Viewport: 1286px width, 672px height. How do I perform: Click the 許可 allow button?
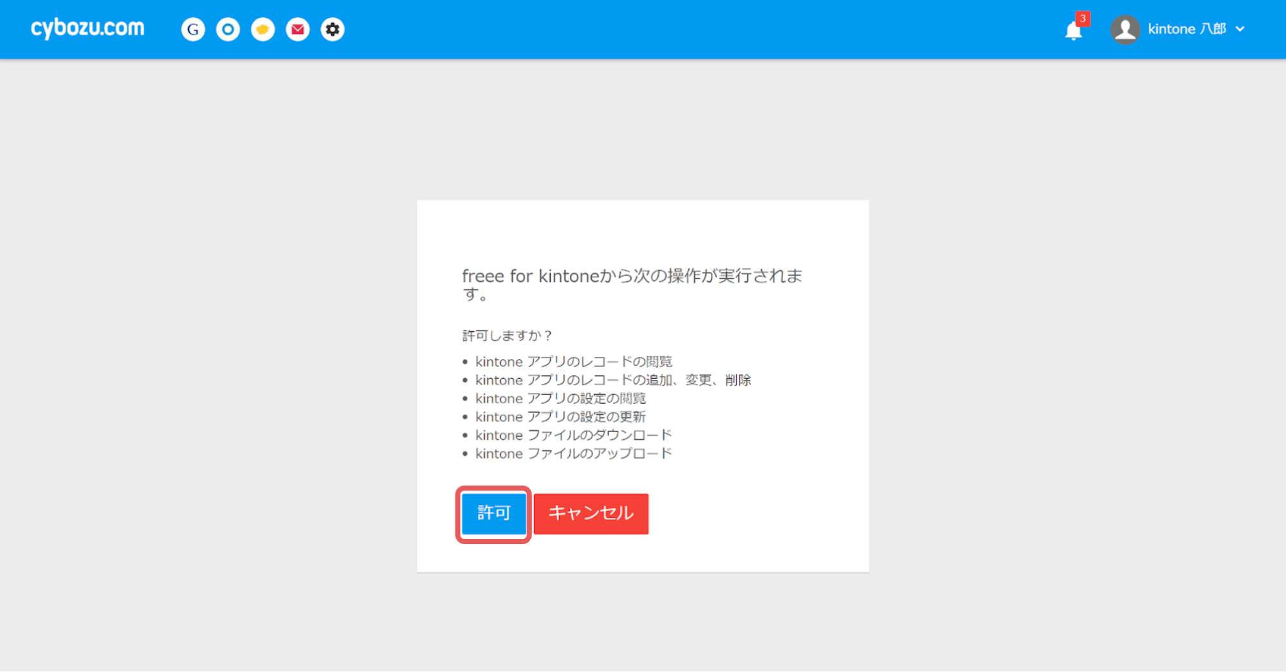coord(493,513)
